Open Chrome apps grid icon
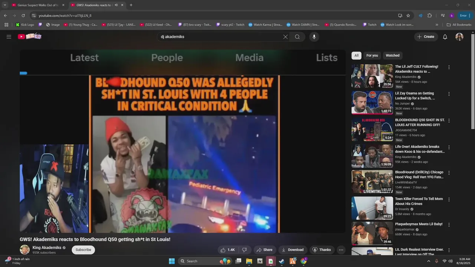Image resolution: width=475 pixels, height=267 pixels. pos(6,25)
